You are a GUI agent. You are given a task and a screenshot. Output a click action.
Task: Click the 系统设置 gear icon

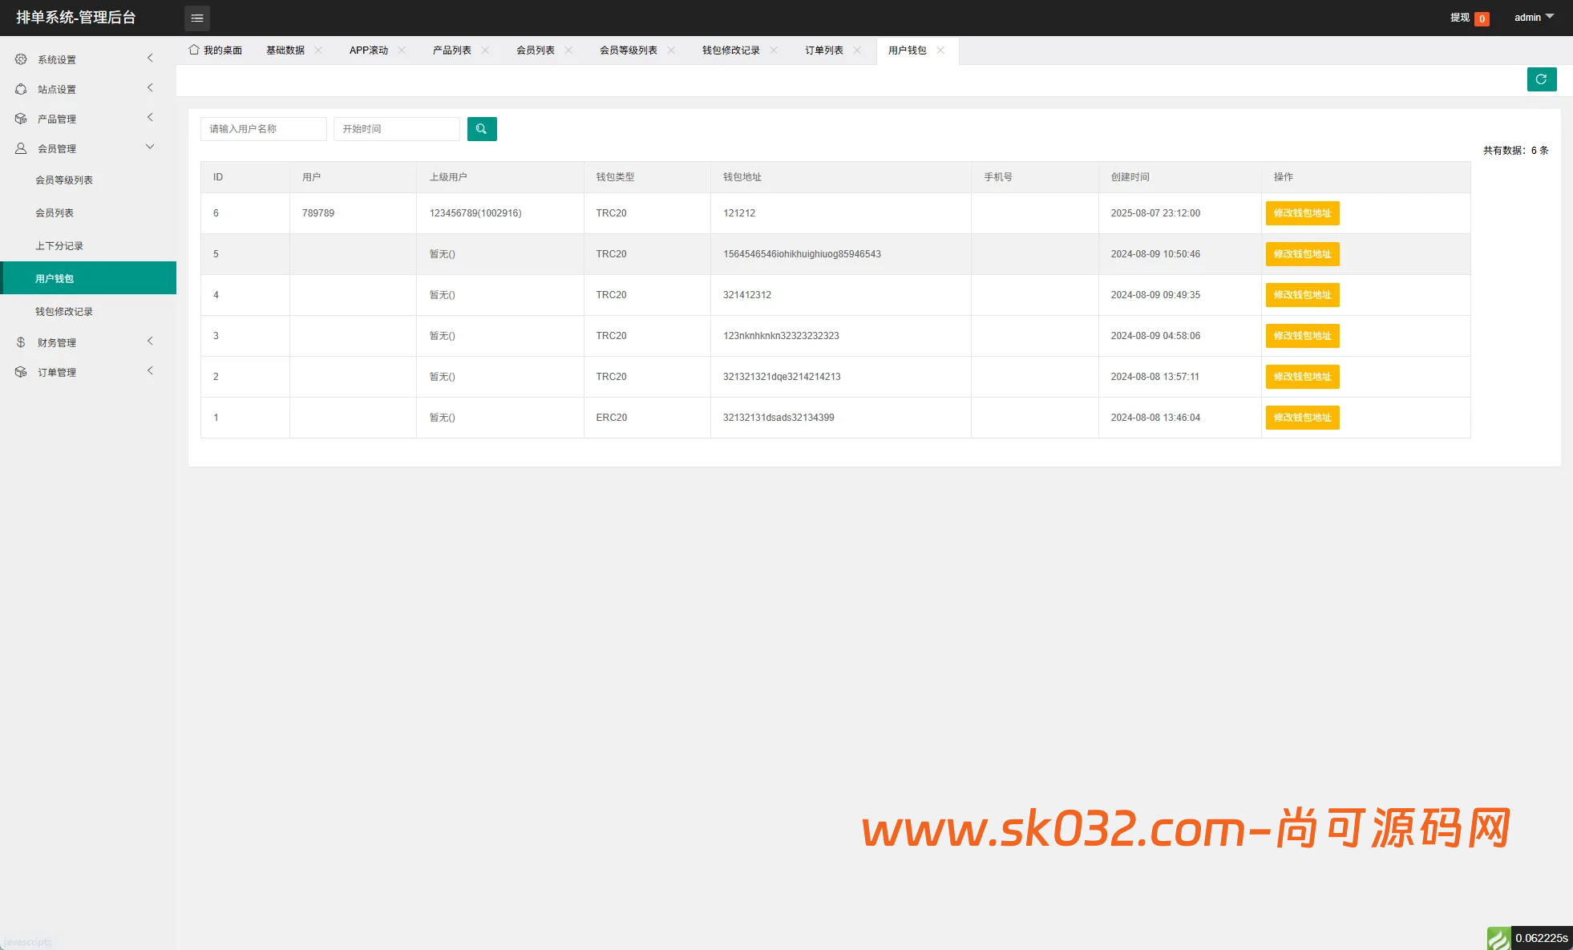coord(21,59)
